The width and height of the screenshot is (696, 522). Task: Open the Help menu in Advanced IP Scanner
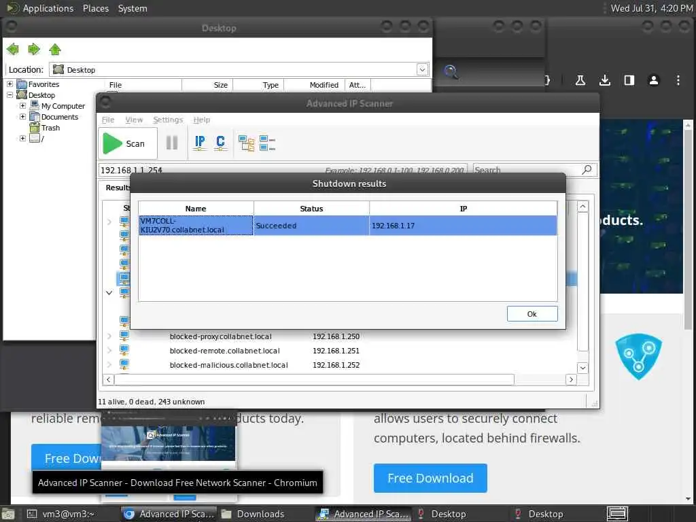click(201, 120)
